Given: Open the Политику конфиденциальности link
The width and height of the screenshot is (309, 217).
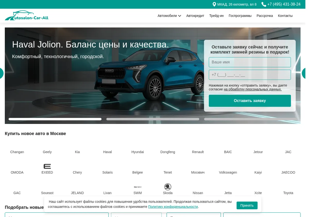Looking at the screenshot, I should pos(173,207).
